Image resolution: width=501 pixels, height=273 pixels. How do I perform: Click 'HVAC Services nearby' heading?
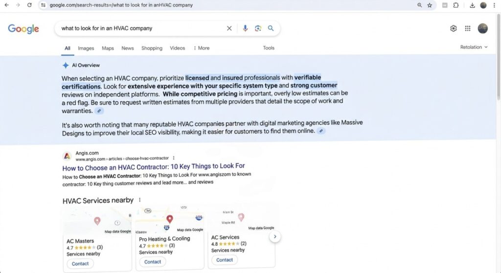coord(98,201)
